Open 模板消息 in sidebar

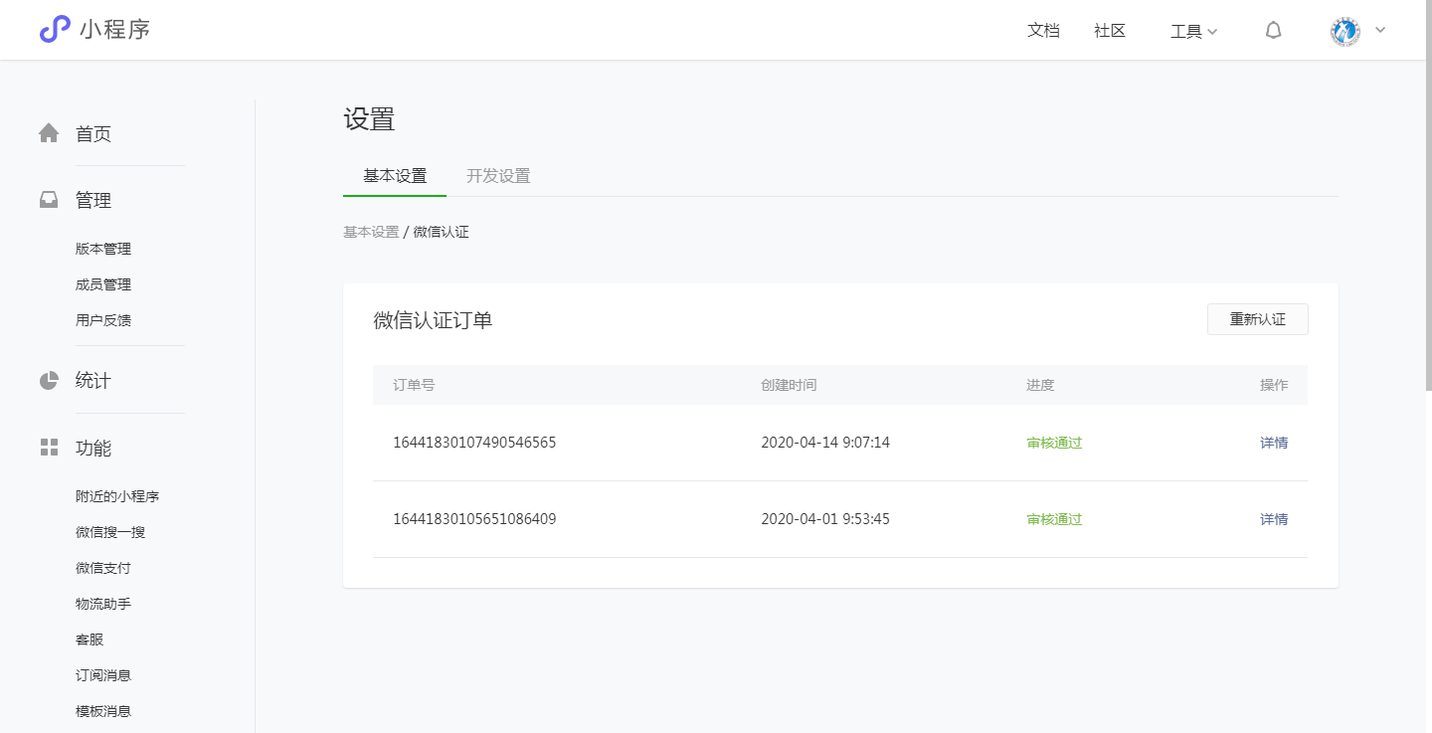(x=103, y=711)
